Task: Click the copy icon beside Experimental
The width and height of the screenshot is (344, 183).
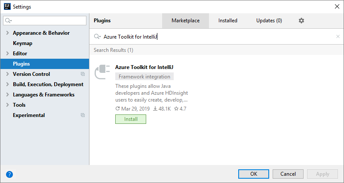Action: (x=83, y=115)
